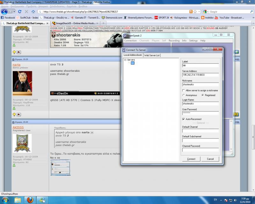This screenshot has height=204, width=255.
Task: Select the lab server entry in tree
Action: (133, 63)
